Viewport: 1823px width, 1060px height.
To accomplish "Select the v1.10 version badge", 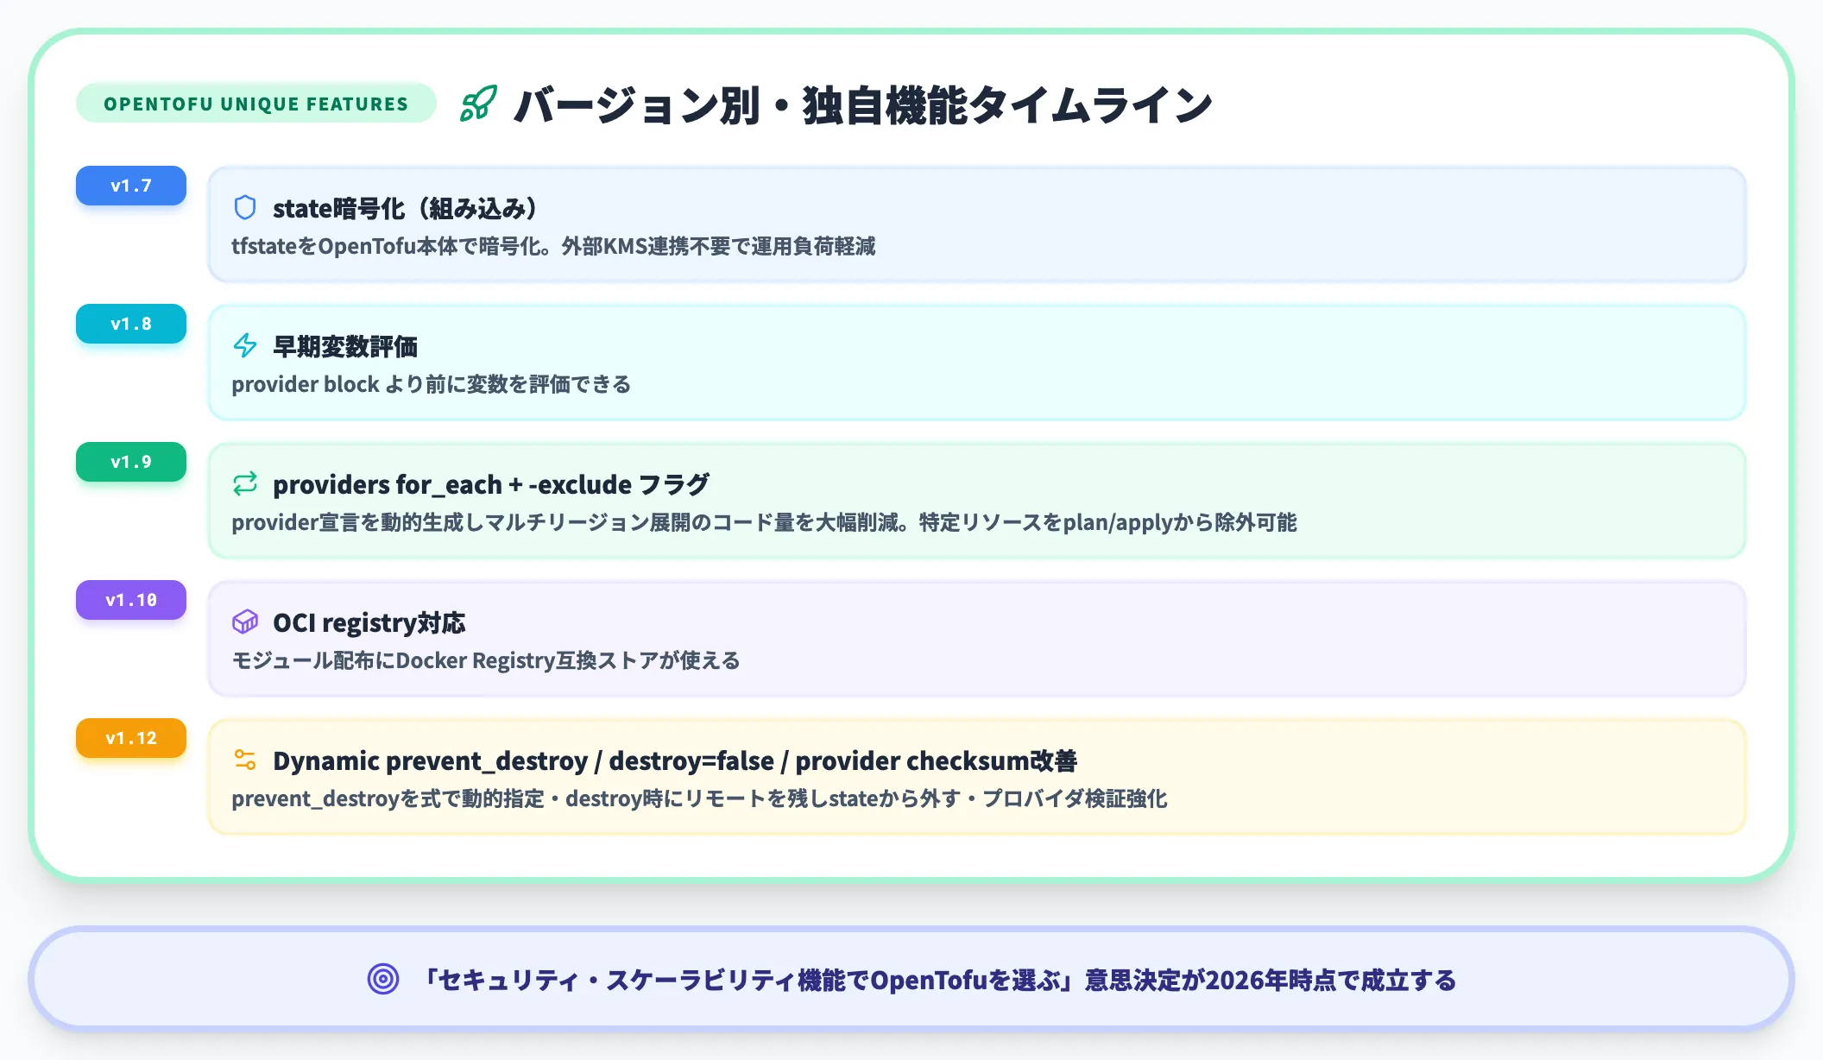I will (131, 600).
